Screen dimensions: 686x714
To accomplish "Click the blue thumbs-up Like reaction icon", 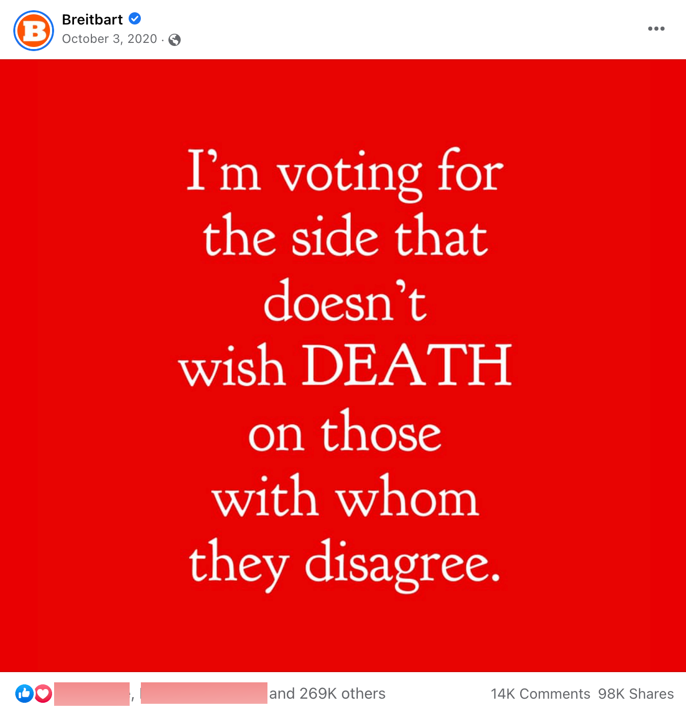I will pyautogui.click(x=24, y=693).
